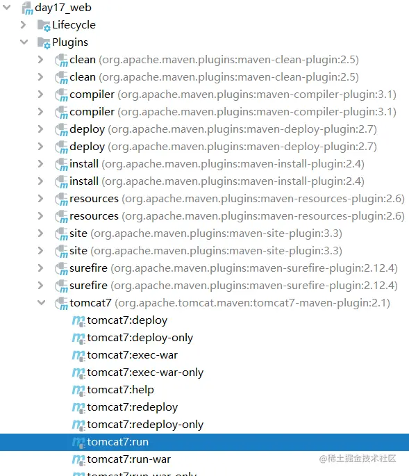This screenshot has width=409, height=476.
Task: Select the highlighted tomcat7:run goal text
Action: point(118,442)
